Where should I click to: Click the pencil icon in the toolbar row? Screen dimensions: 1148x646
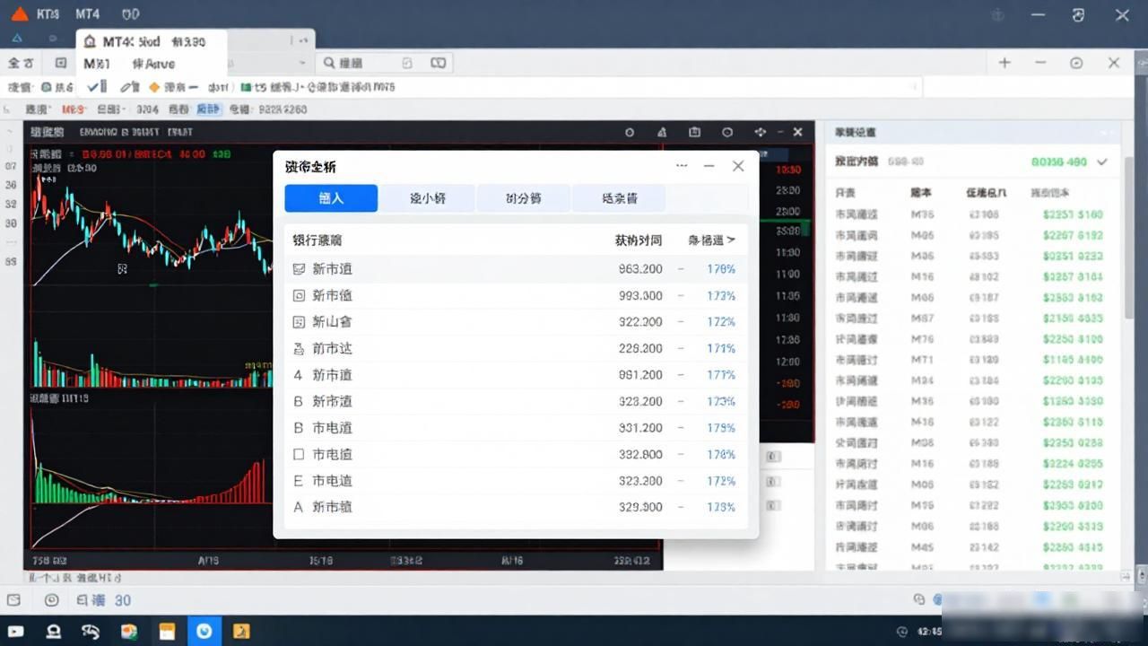click(x=126, y=87)
